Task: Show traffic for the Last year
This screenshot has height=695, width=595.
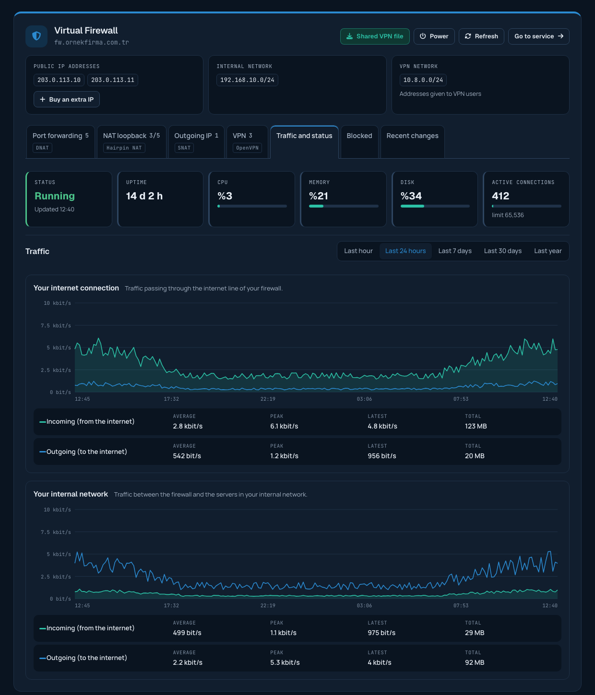Action: click(x=548, y=251)
